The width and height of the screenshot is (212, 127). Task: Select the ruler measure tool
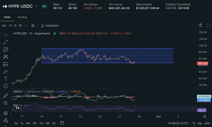[x=6, y=96]
